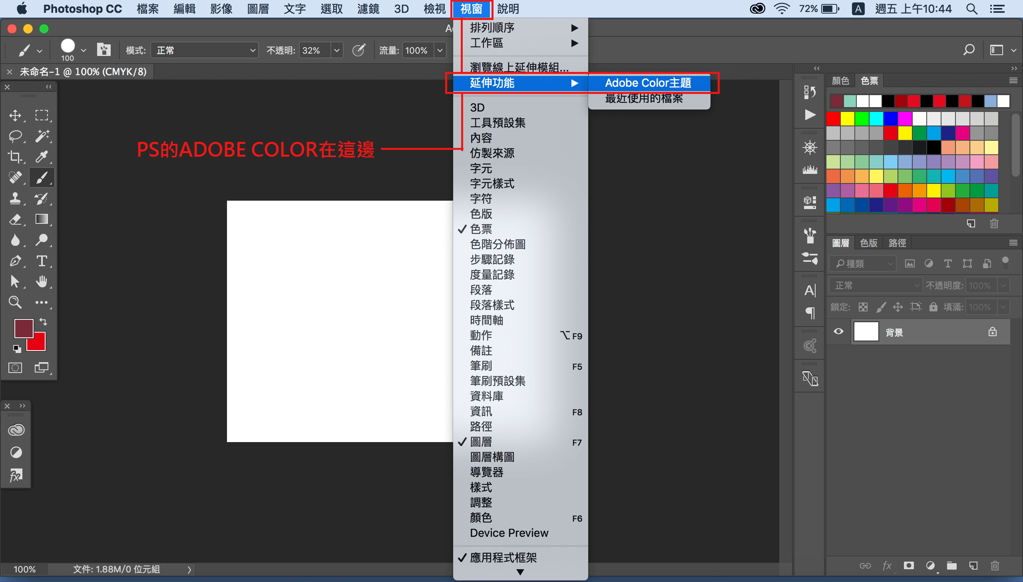
Task: Click the 流量 flow value field
Action: (x=417, y=50)
